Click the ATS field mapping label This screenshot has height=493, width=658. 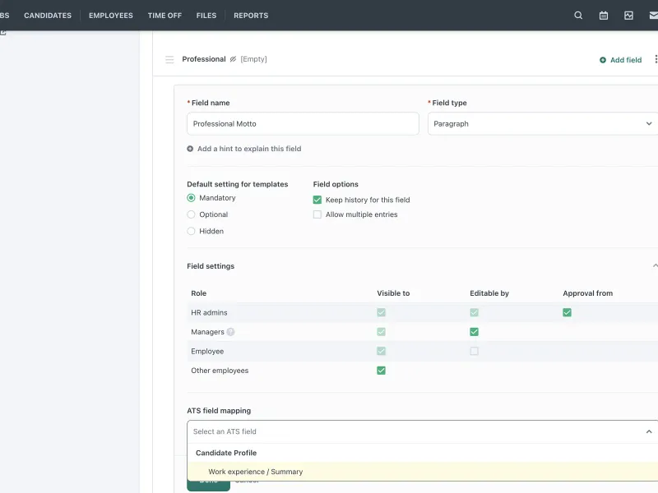(219, 411)
